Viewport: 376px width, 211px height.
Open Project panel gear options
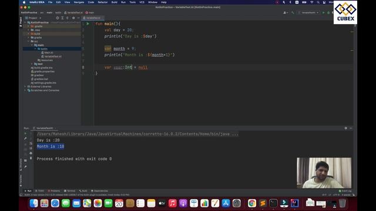pyautogui.click(x=73, y=18)
